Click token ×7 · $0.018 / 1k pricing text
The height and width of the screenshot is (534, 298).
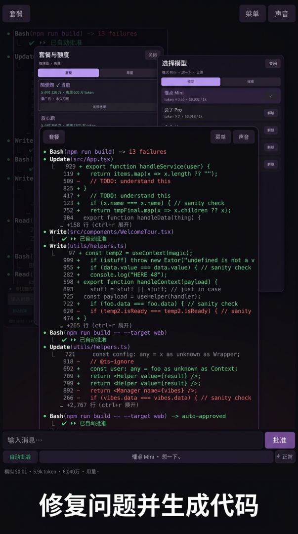(x=183, y=117)
